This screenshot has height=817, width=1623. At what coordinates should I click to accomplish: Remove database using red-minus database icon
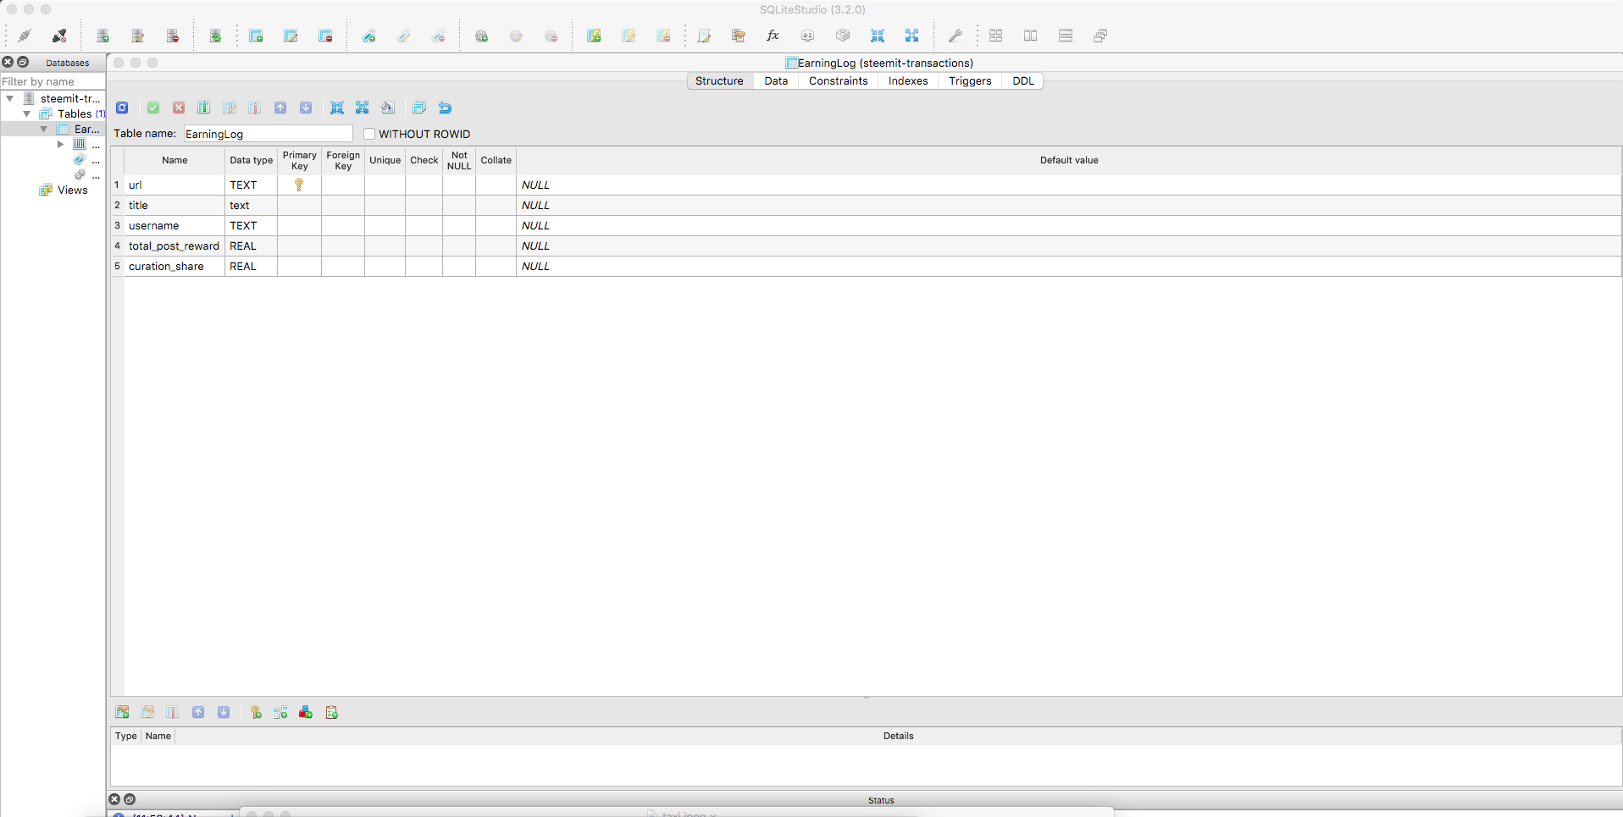pos(173,36)
